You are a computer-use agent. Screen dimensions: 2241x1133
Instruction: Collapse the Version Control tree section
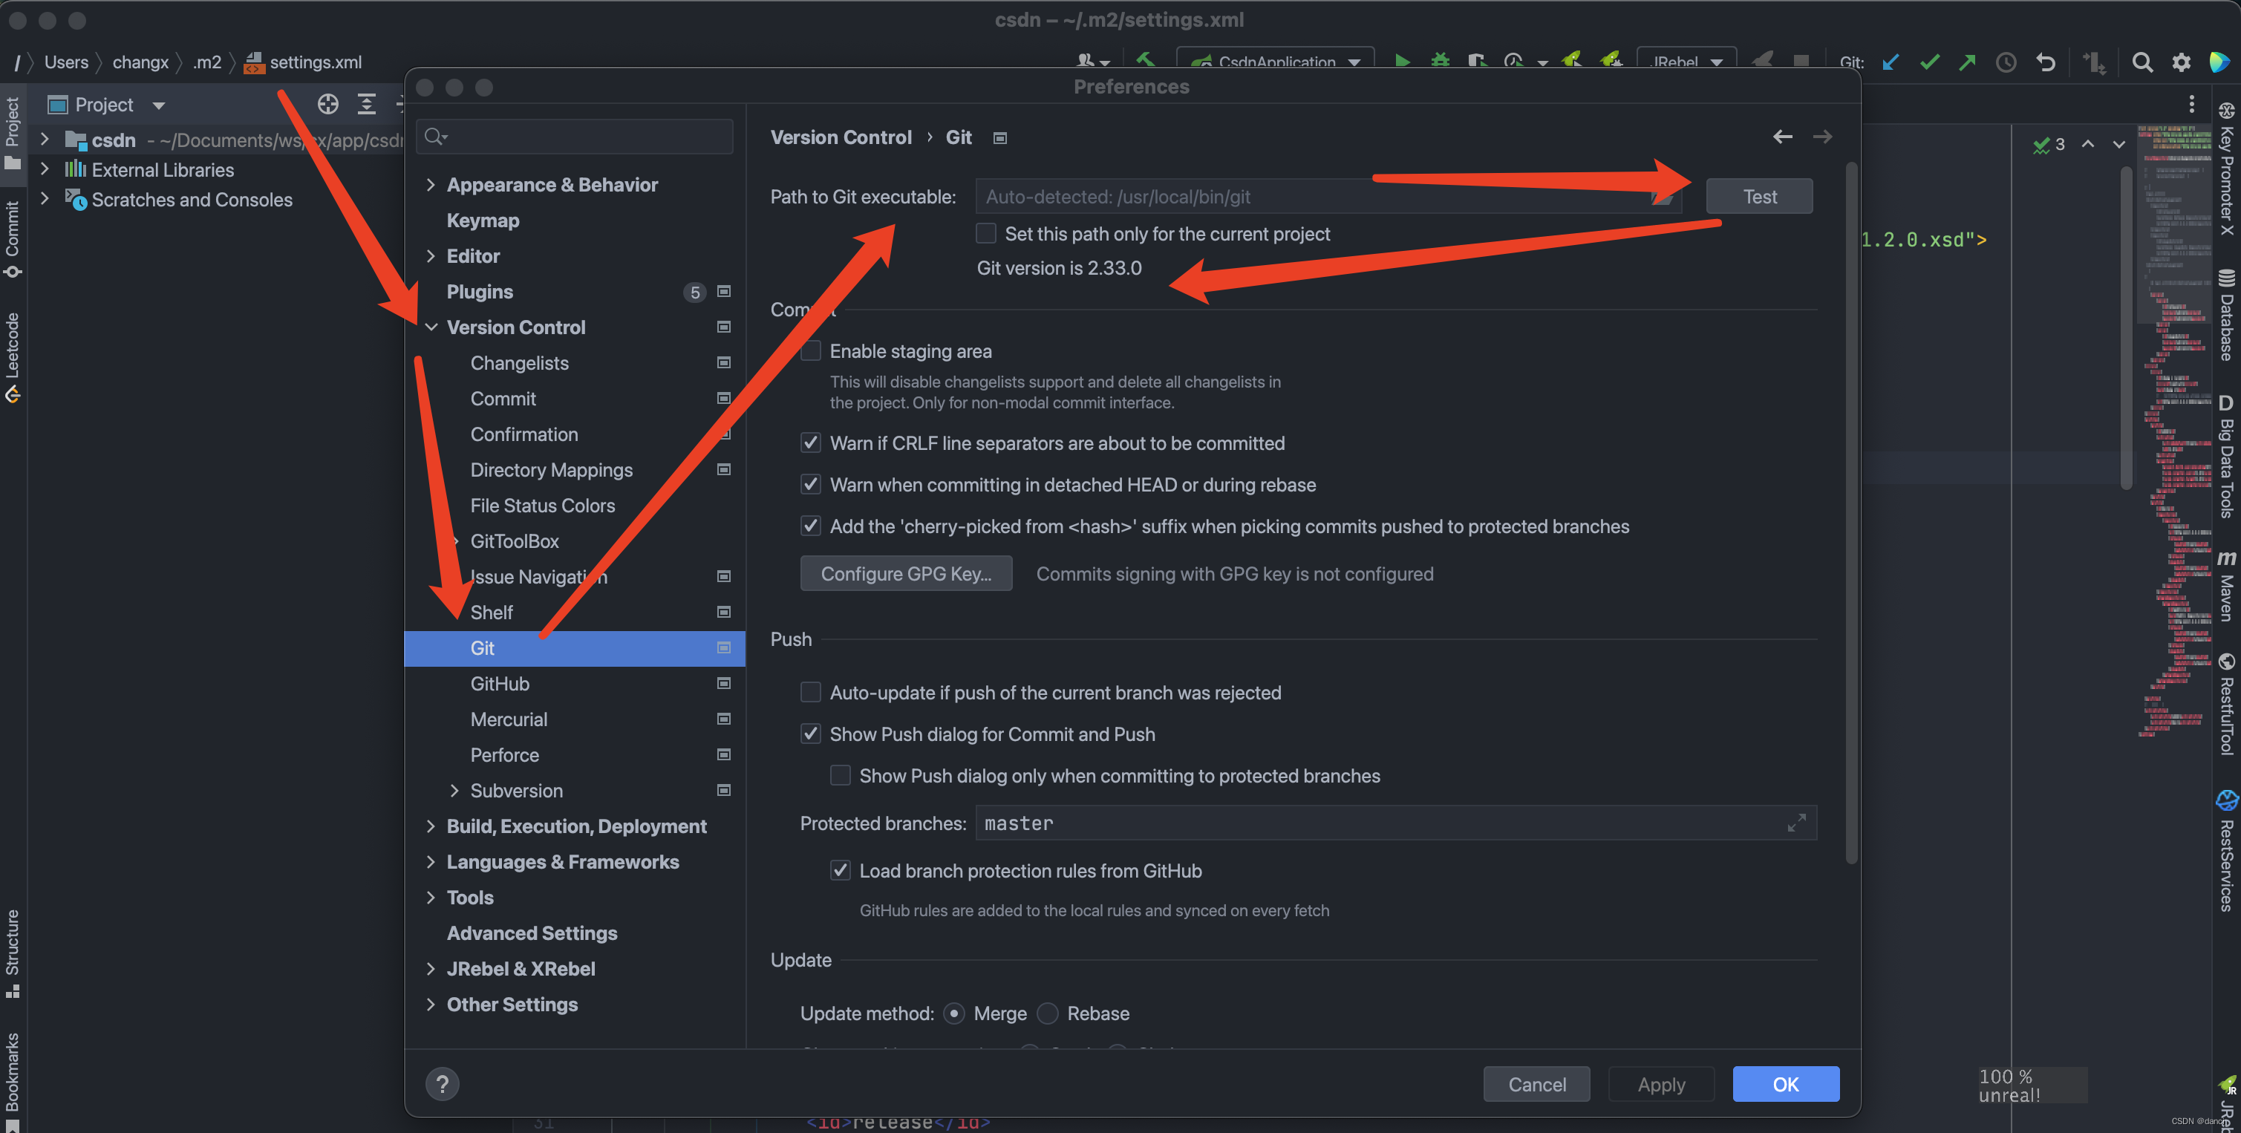(x=431, y=327)
